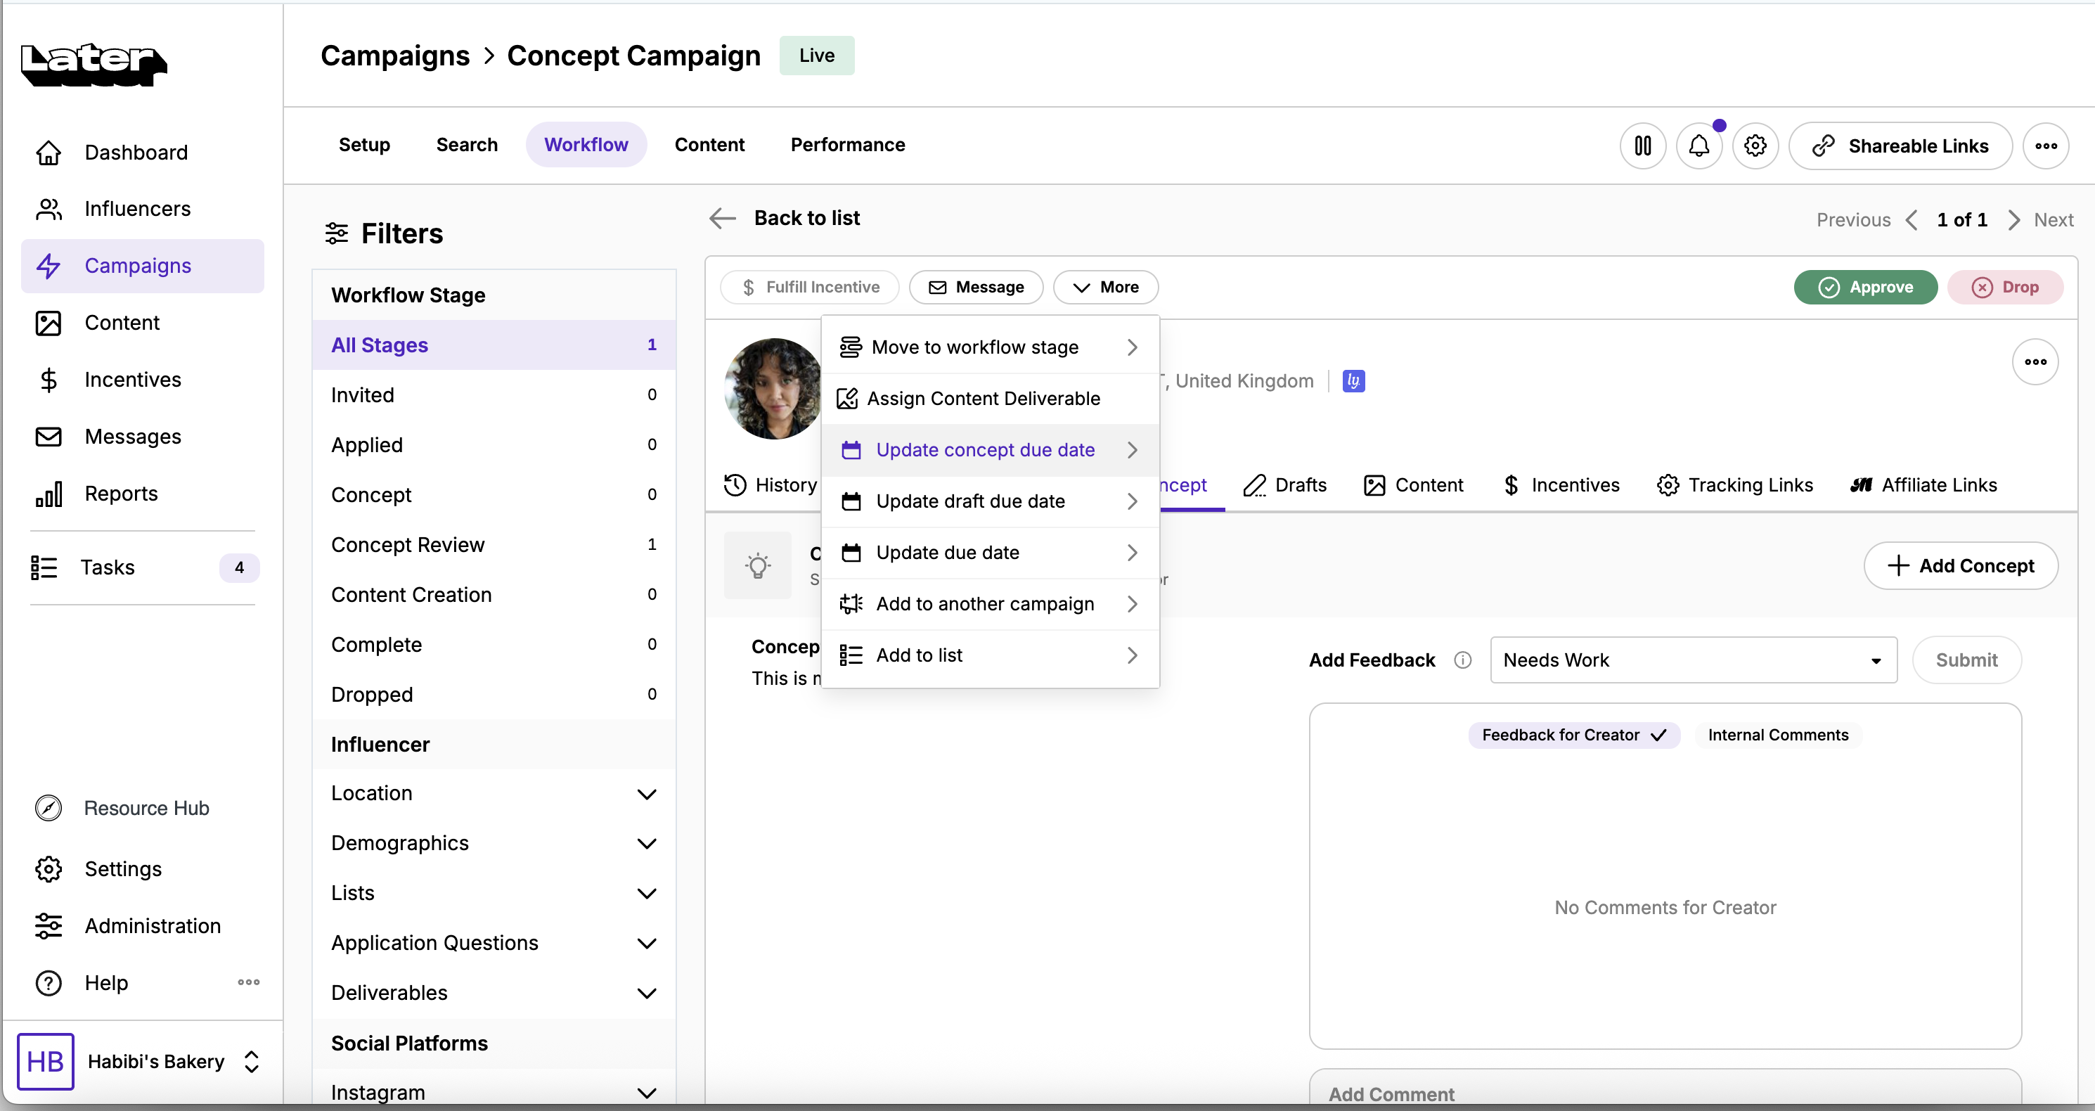Open the Needs Work feedback dropdown
The height and width of the screenshot is (1111, 2095).
[x=1694, y=660]
